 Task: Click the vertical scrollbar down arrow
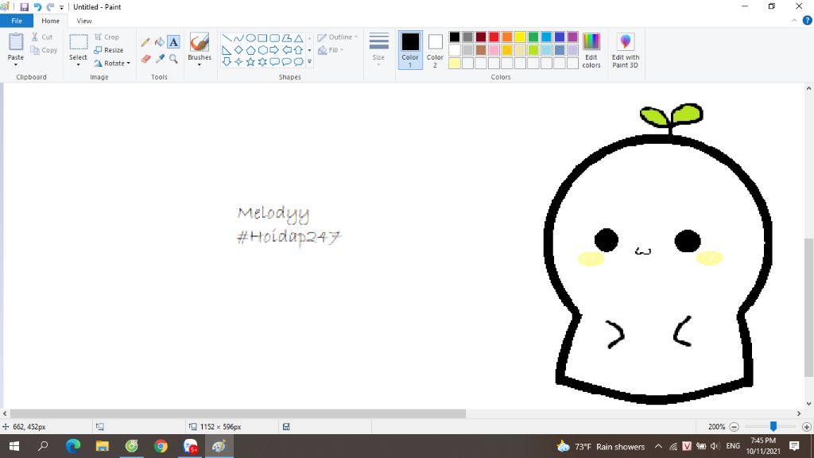(808, 403)
